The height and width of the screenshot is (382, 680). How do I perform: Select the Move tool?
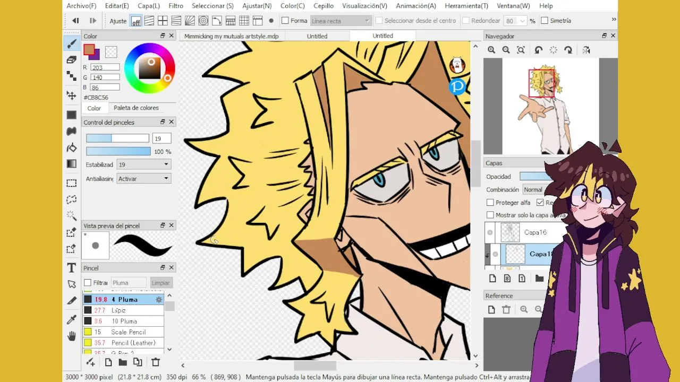point(72,95)
